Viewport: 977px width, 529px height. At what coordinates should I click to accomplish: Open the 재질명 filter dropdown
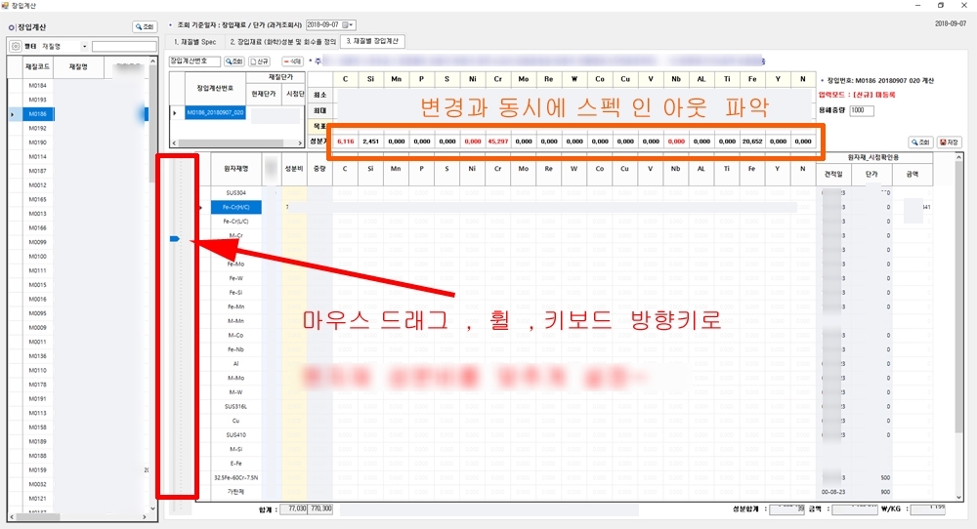84,47
